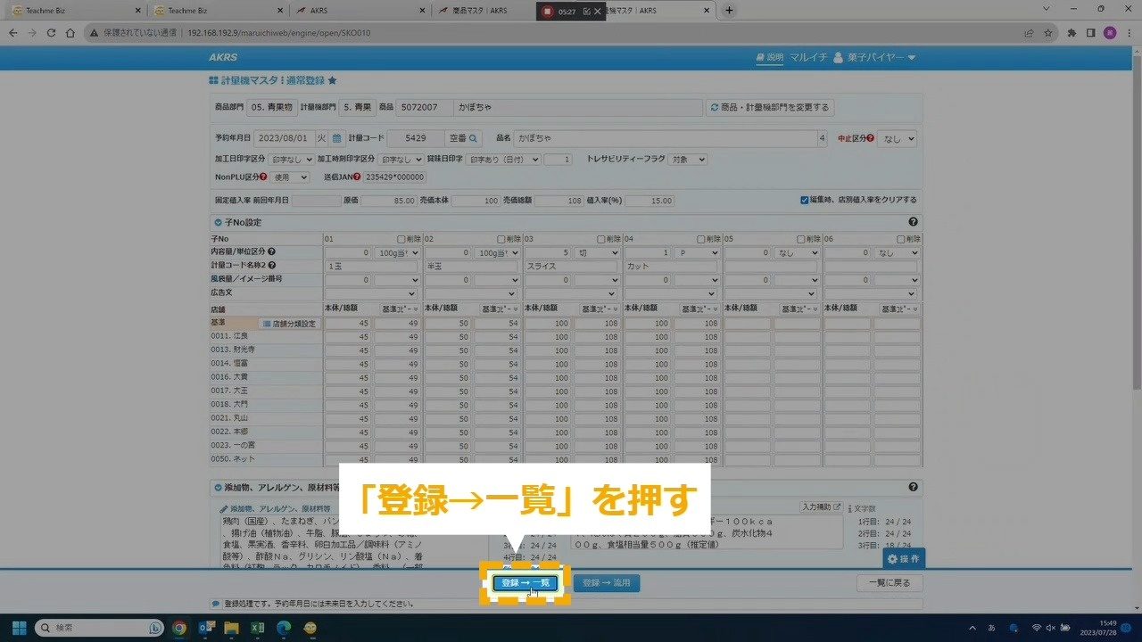Image resolution: width=1142 pixels, height=642 pixels.
Task: Open help icon in 子No設定 header
Action: pos(913,222)
